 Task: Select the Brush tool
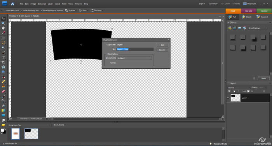(x=3, y=96)
